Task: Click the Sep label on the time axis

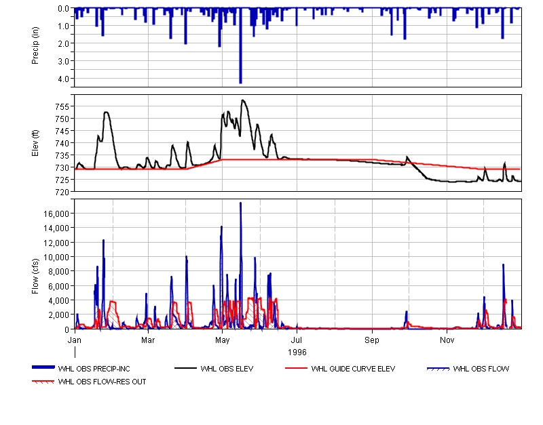Action: [372, 338]
